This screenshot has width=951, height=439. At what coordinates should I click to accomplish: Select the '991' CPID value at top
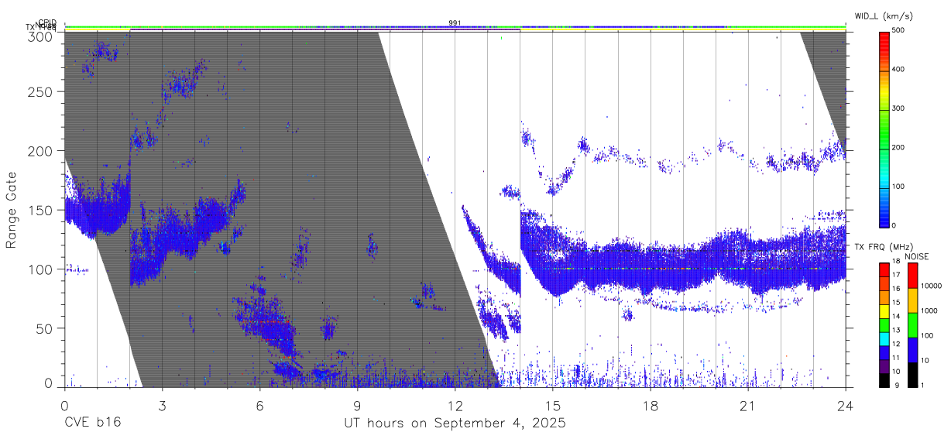pos(455,23)
